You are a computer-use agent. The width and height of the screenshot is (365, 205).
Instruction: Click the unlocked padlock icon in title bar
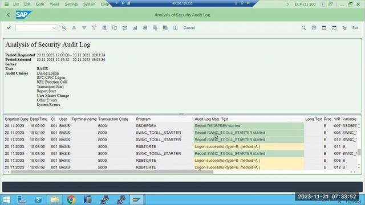click(331, 4)
